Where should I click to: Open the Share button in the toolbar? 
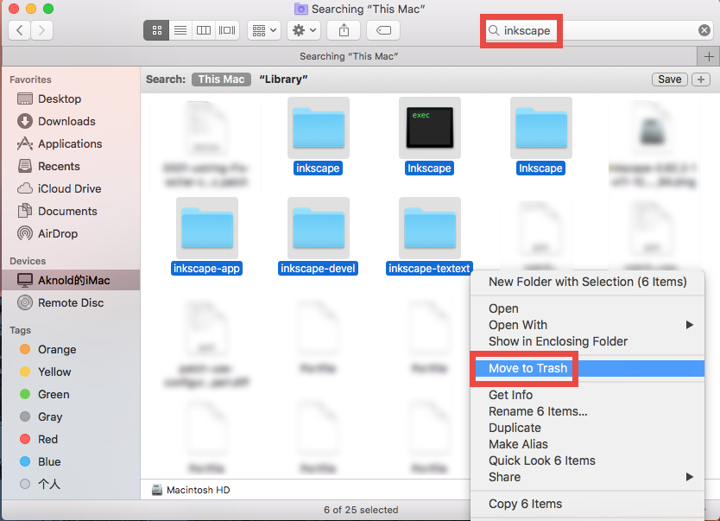[343, 29]
